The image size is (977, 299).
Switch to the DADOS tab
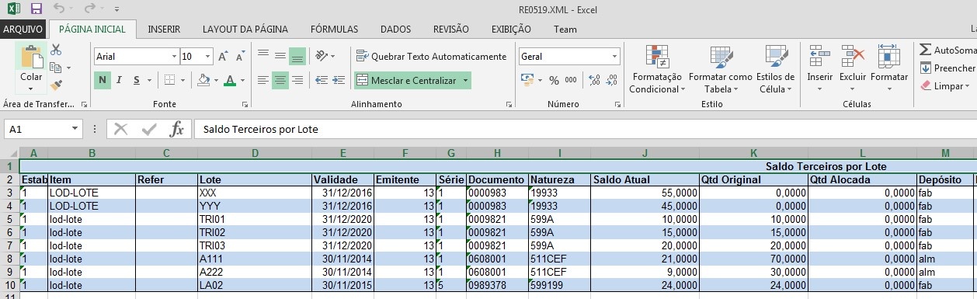(395, 30)
